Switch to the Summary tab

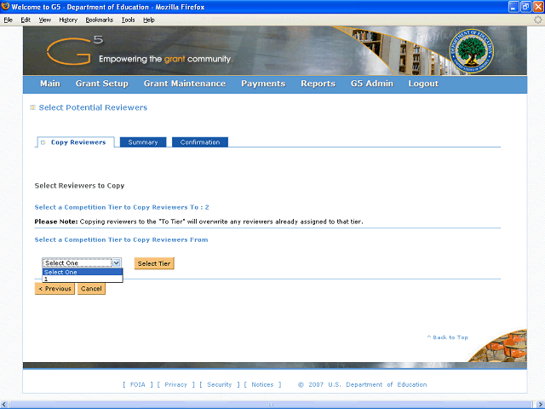(143, 142)
